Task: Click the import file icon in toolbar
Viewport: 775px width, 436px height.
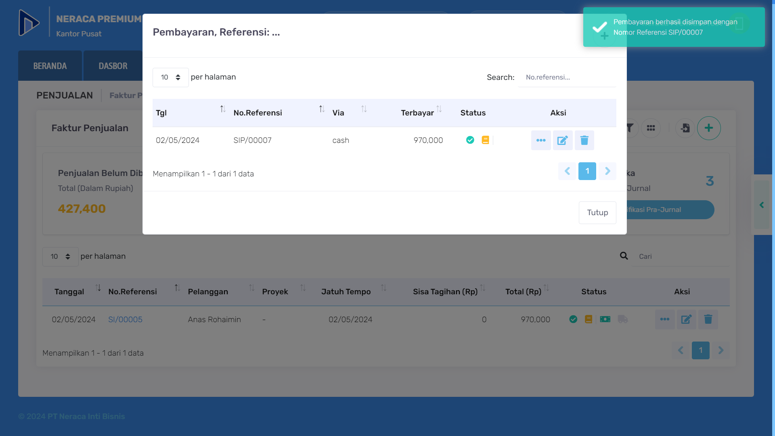Action: point(685,128)
